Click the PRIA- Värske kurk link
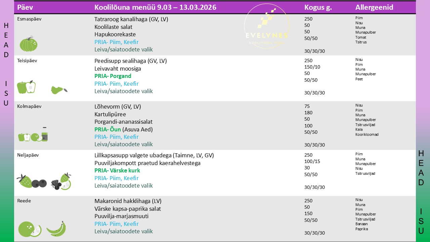The height and width of the screenshot is (242, 430). click(117, 170)
